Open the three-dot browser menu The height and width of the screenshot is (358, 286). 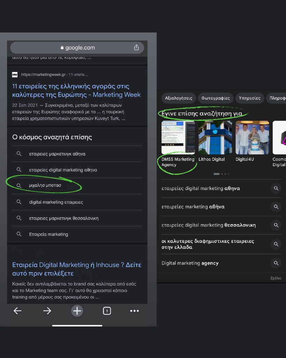(134, 311)
